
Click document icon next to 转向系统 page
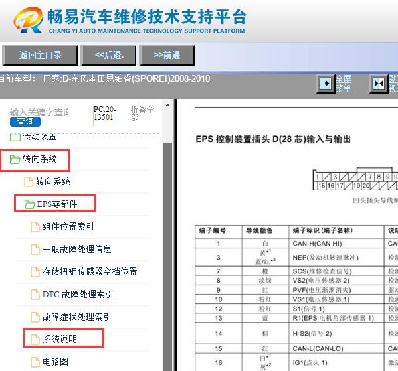(x=29, y=182)
